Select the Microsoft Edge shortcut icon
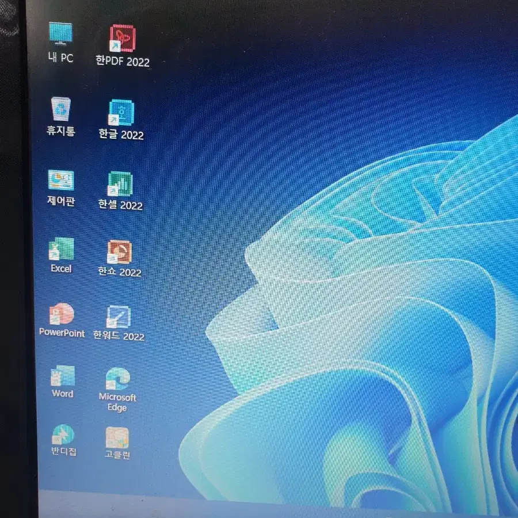Screen dimensions: 518x518 point(117,379)
